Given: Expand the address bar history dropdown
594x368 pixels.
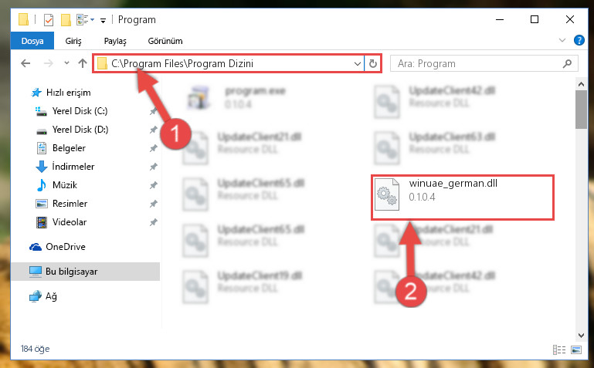Looking at the screenshot, I should coord(357,63).
